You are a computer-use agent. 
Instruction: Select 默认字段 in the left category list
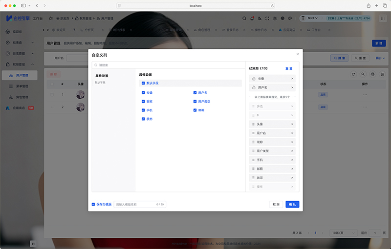pyautogui.click(x=100, y=83)
